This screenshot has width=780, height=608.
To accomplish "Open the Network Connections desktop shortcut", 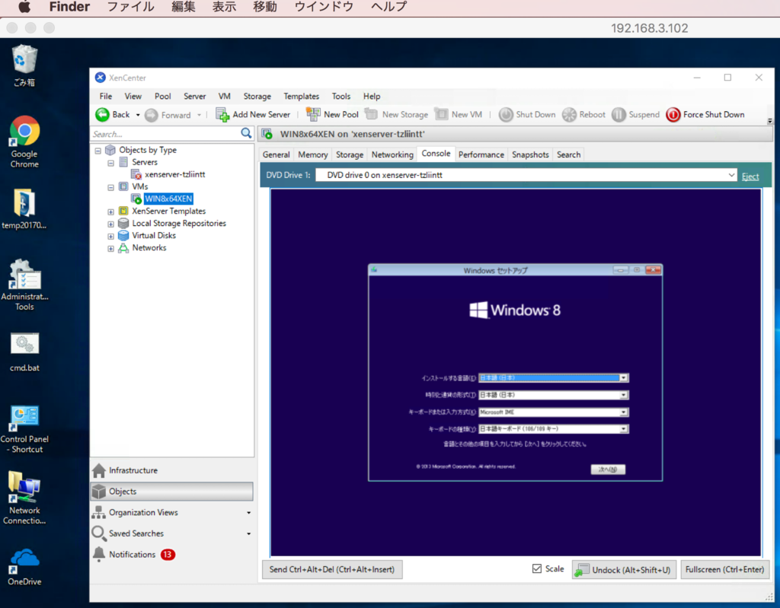I will tap(24, 498).
